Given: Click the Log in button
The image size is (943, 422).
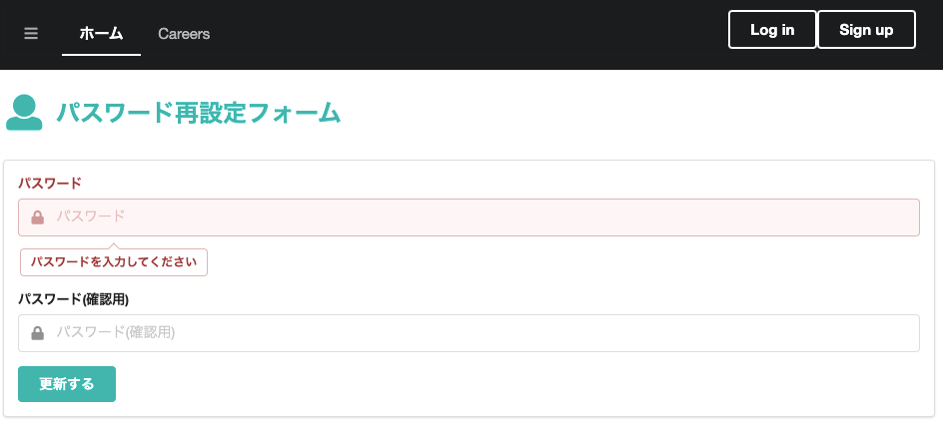Looking at the screenshot, I should pyautogui.click(x=772, y=29).
